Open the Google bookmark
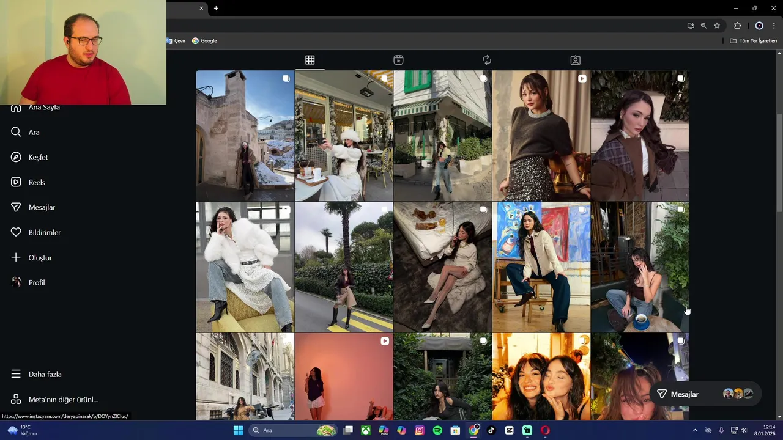783x440 pixels. pyautogui.click(x=204, y=41)
